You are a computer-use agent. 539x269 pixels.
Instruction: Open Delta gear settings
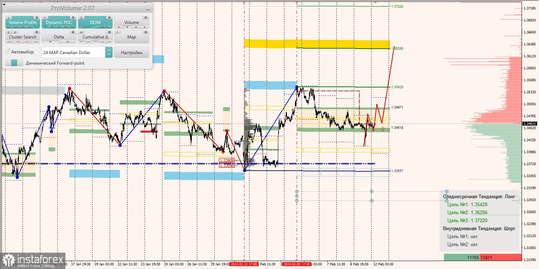(73, 32)
